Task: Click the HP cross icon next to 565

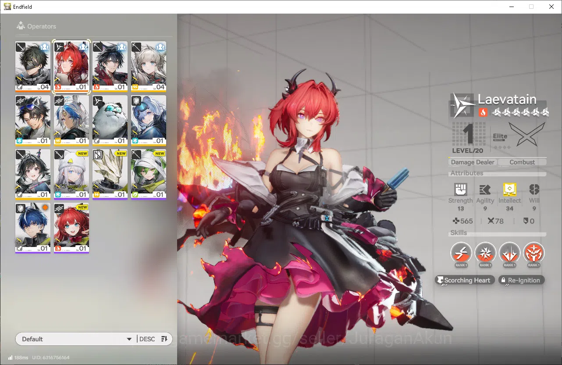Action: (x=456, y=221)
